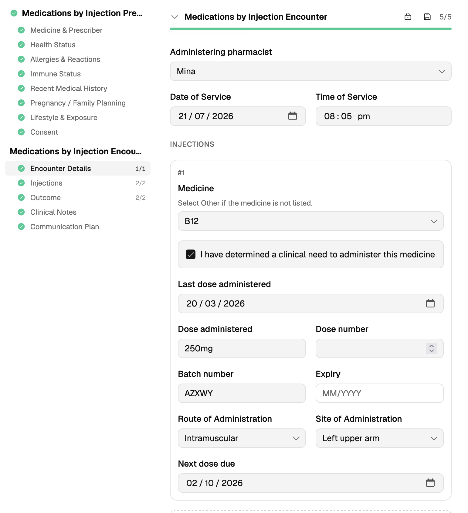Click the green check beside Clinical Notes

coord(21,212)
